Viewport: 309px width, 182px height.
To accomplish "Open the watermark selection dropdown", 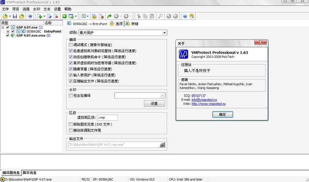I will [163, 96].
